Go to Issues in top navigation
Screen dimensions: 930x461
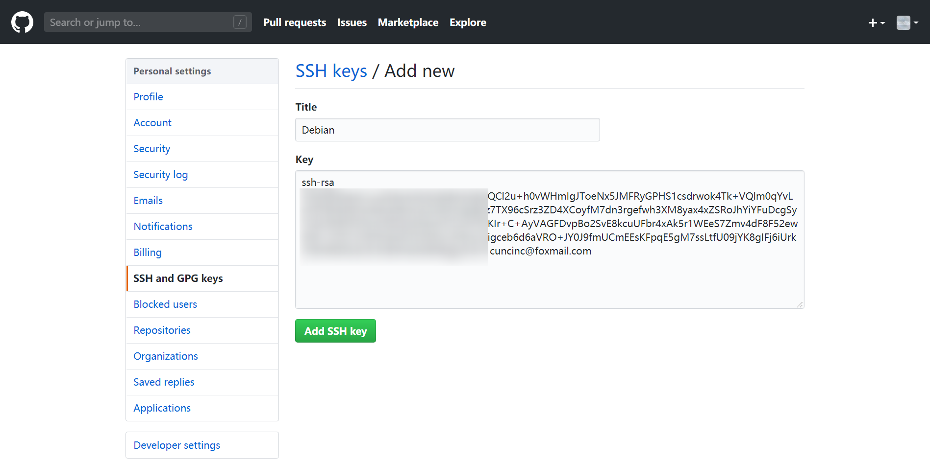[x=352, y=23]
